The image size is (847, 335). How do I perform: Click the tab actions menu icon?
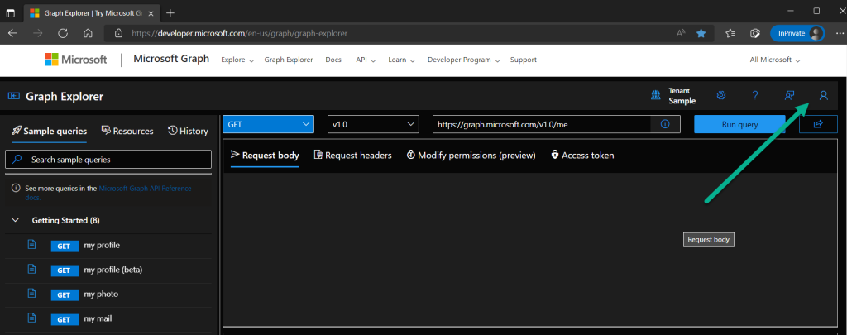10,12
